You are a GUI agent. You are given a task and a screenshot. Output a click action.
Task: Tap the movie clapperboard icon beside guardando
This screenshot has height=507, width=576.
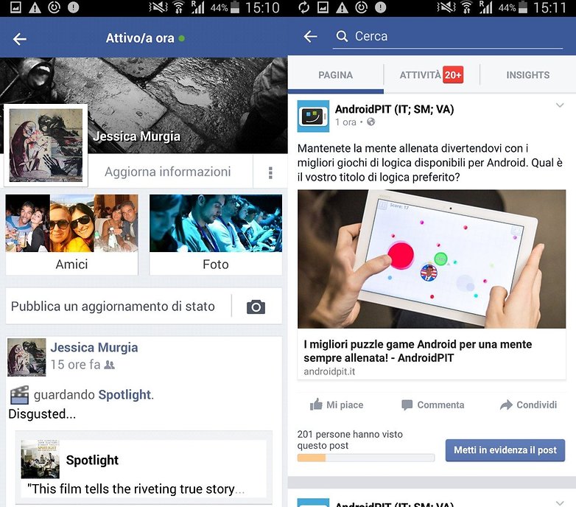coord(19,395)
